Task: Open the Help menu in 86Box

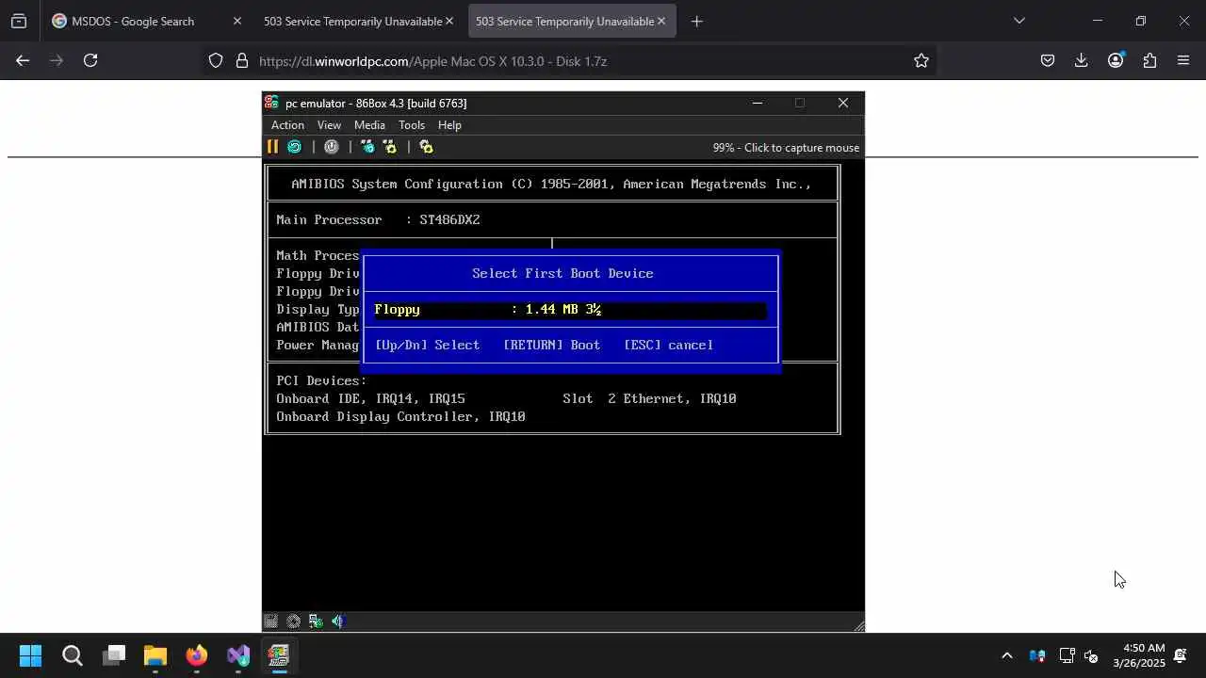Action: click(x=449, y=125)
